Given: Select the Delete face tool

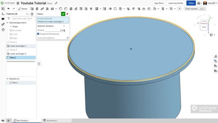Looking at the screenshot, I should [139, 9].
